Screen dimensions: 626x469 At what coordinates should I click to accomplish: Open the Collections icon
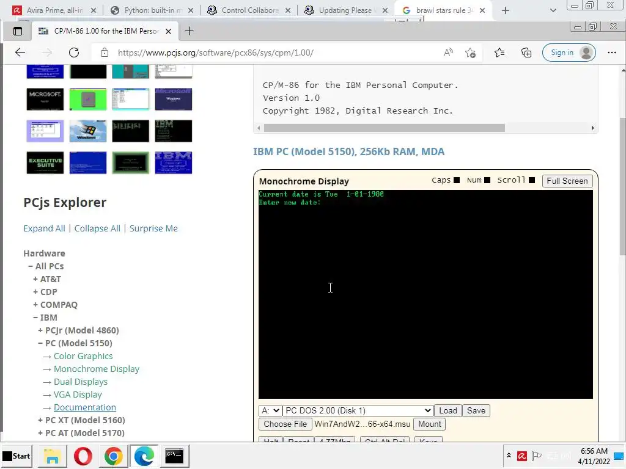coord(526,53)
